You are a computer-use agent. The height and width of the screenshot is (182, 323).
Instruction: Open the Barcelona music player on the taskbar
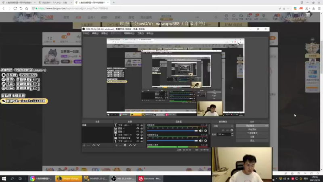point(150,178)
